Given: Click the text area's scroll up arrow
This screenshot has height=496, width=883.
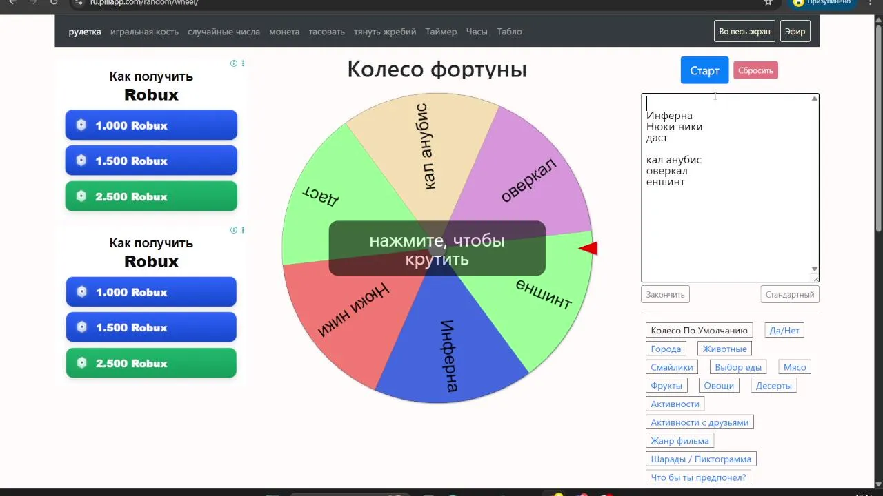Looking at the screenshot, I should (815, 99).
